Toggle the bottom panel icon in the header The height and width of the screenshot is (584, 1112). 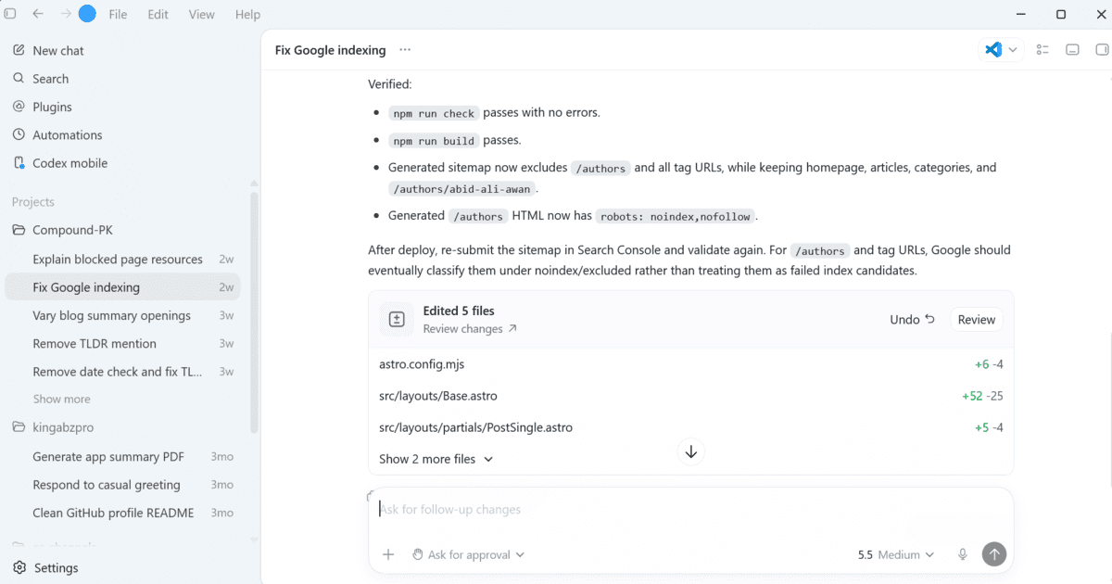pyautogui.click(x=1073, y=50)
